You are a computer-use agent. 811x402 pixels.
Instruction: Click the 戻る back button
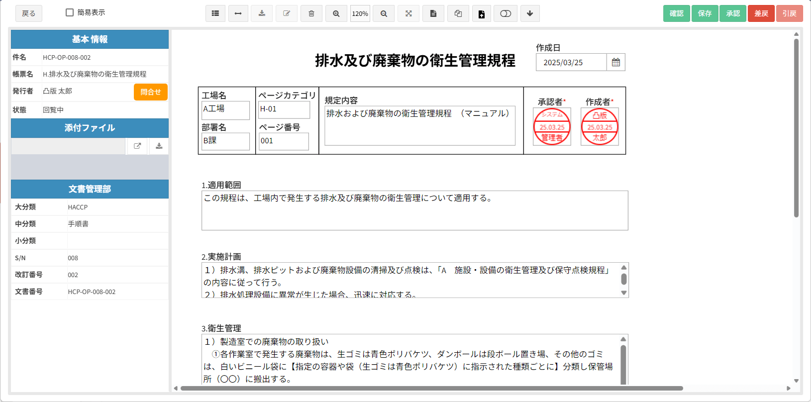coord(29,13)
